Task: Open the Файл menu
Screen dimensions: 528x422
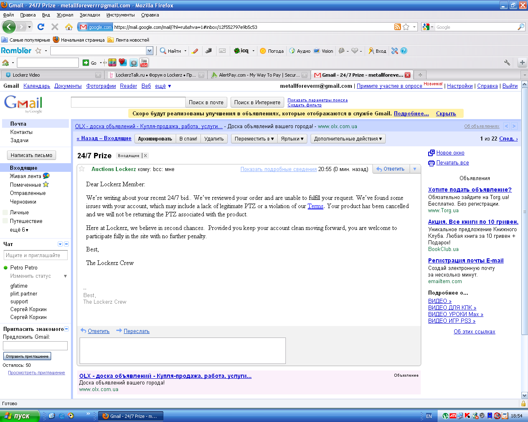Action: coord(8,15)
